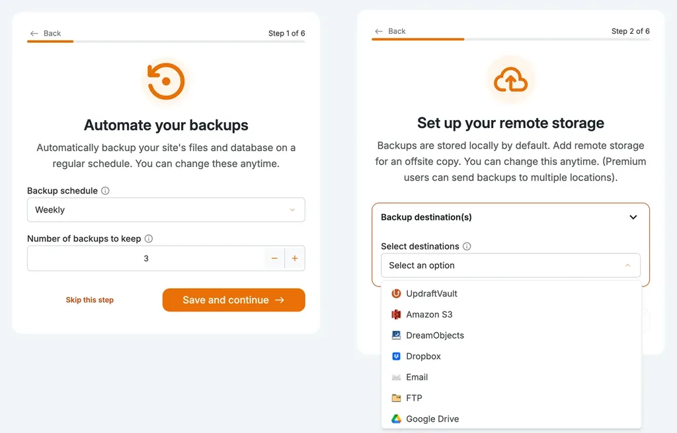Open the Weekly backup schedule dropdown

[x=166, y=210]
